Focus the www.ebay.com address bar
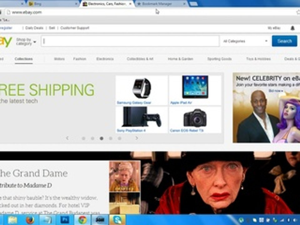This screenshot has height=225, width=300. pyautogui.click(x=149, y=12)
